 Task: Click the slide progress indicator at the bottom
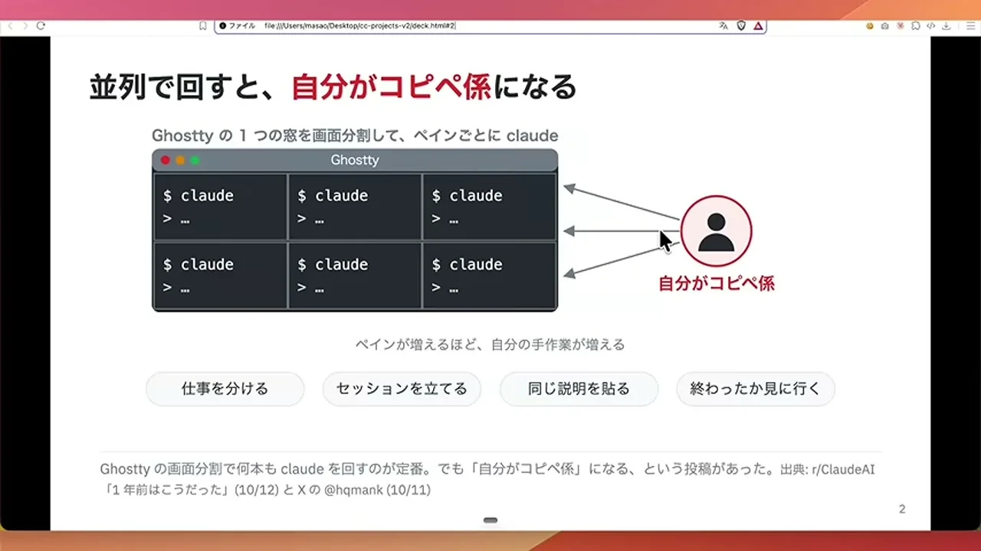(490, 520)
